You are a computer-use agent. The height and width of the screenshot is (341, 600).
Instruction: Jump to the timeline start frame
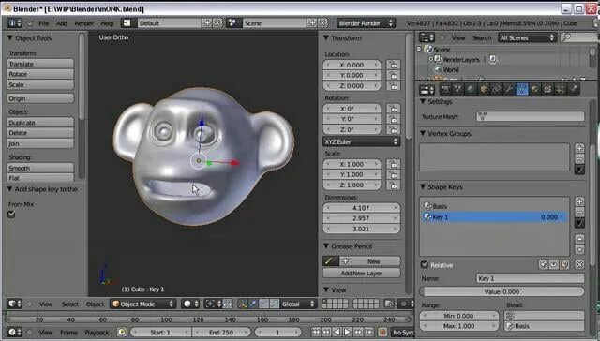tap(315, 333)
